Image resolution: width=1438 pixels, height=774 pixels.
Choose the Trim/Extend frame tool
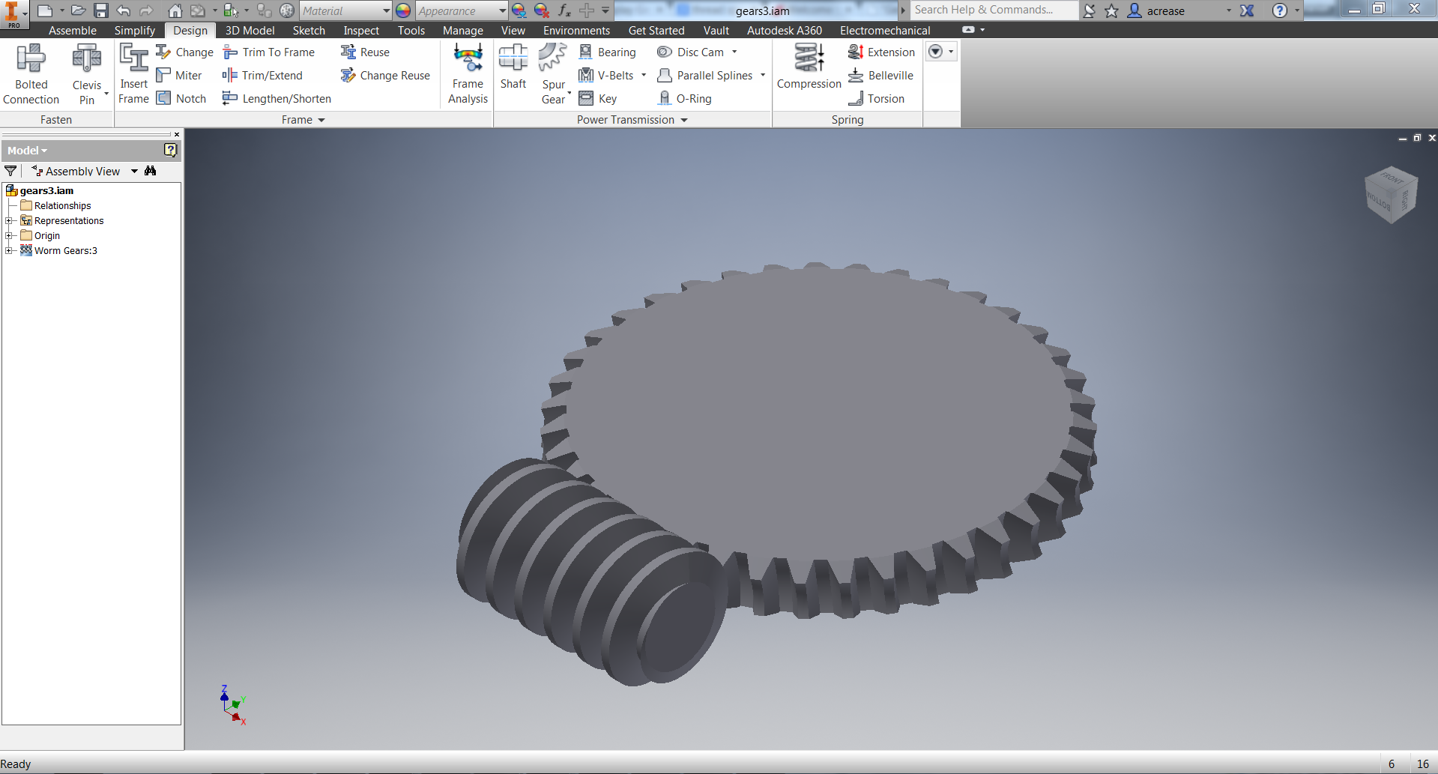[x=262, y=76]
